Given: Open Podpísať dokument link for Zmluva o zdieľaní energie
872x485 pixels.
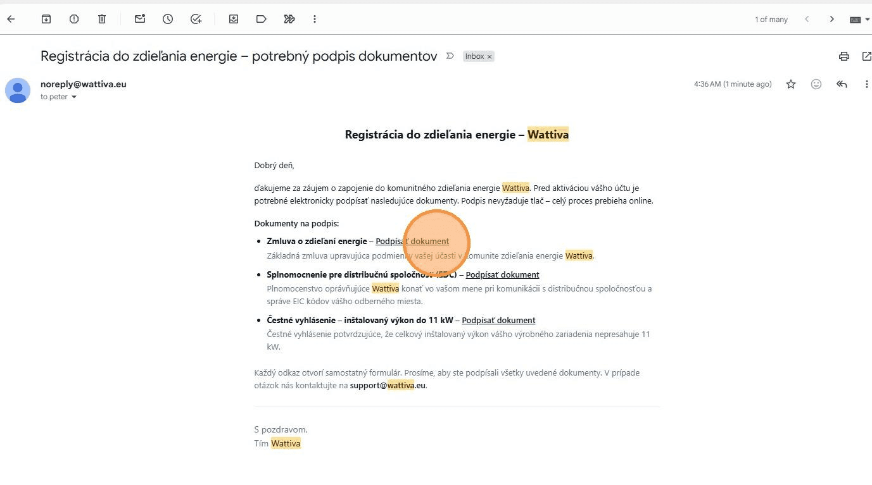Looking at the screenshot, I should [412, 241].
